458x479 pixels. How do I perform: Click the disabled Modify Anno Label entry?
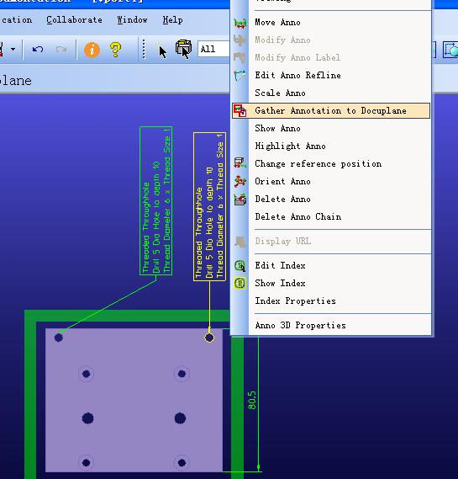[x=331, y=58]
